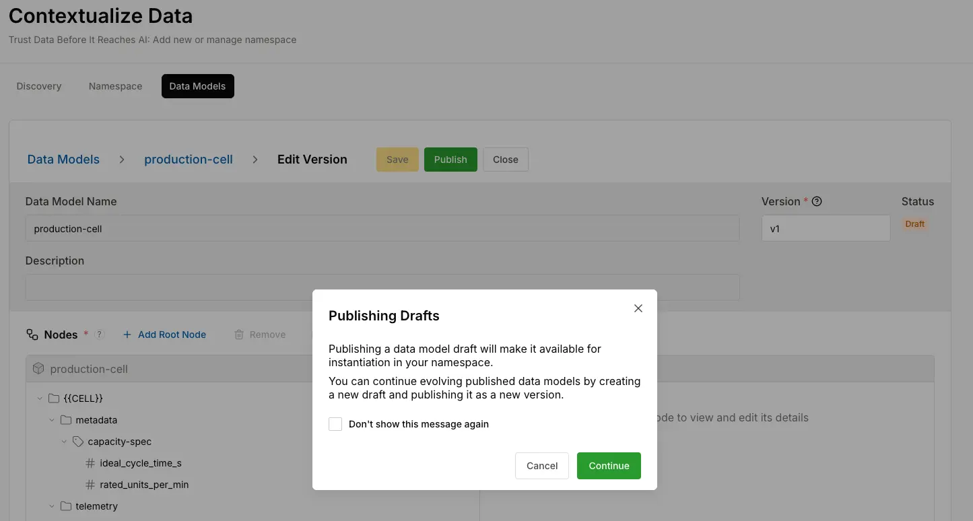
Task: Click Add Root Node label
Action: pos(172,335)
